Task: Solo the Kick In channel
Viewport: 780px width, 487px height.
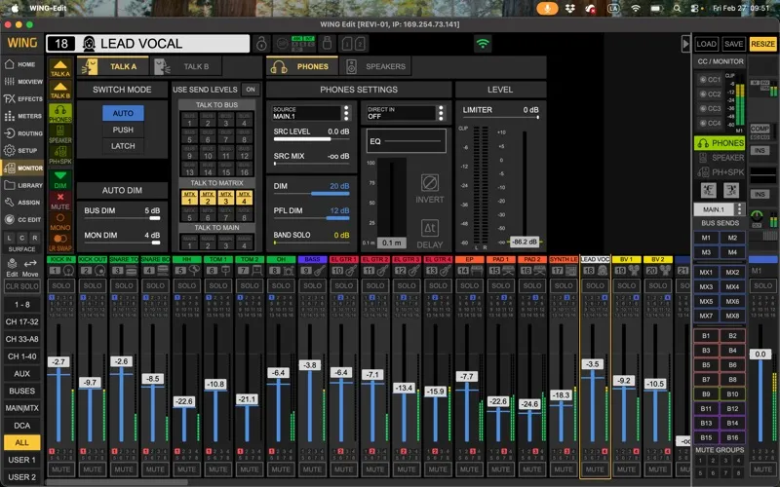Action: coord(61,285)
